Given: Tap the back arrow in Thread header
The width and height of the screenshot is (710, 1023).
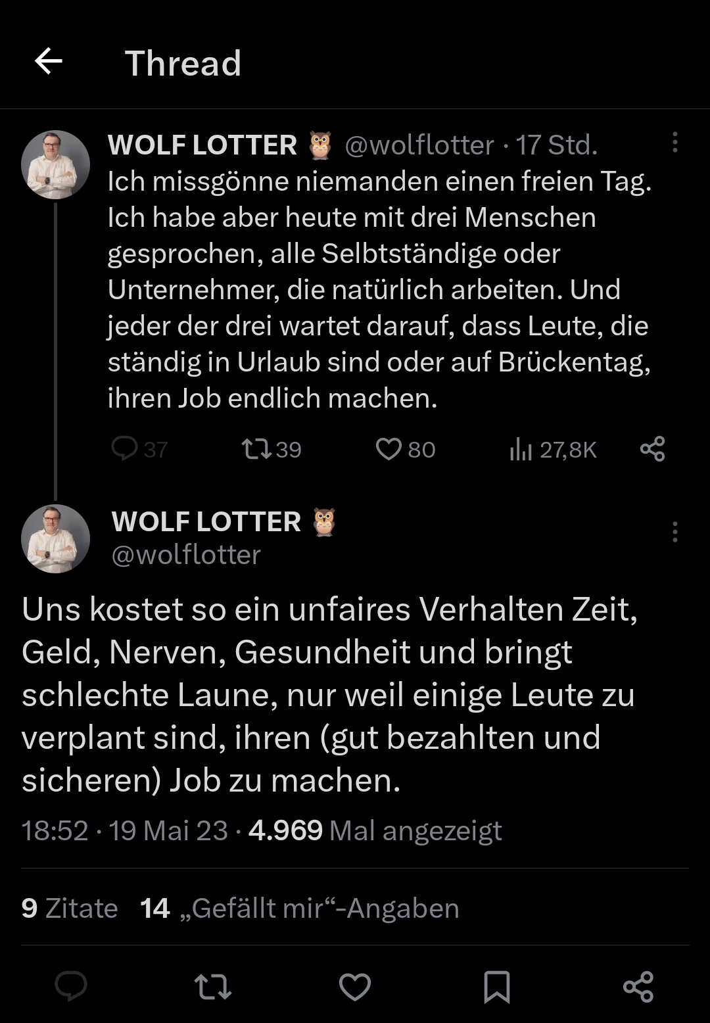Looking at the screenshot, I should [x=49, y=62].
